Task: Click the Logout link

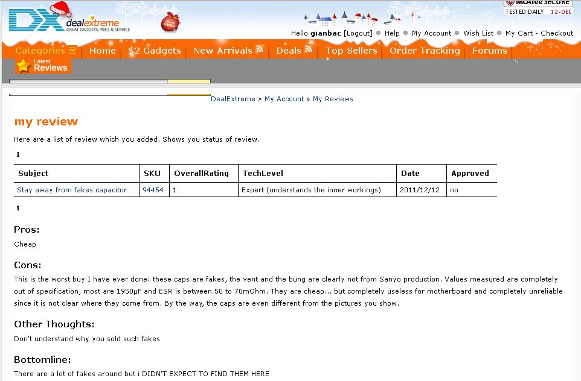Action: (x=358, y=33)
